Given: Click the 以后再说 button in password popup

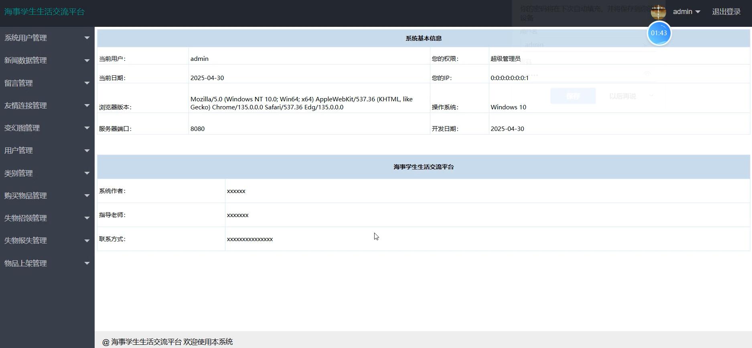Looking at the screenshot, I should (x=622, y=96).
